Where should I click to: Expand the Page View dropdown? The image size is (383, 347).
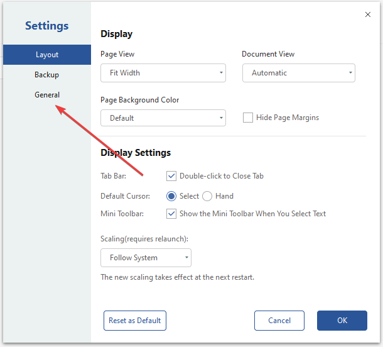pos(163,73)
